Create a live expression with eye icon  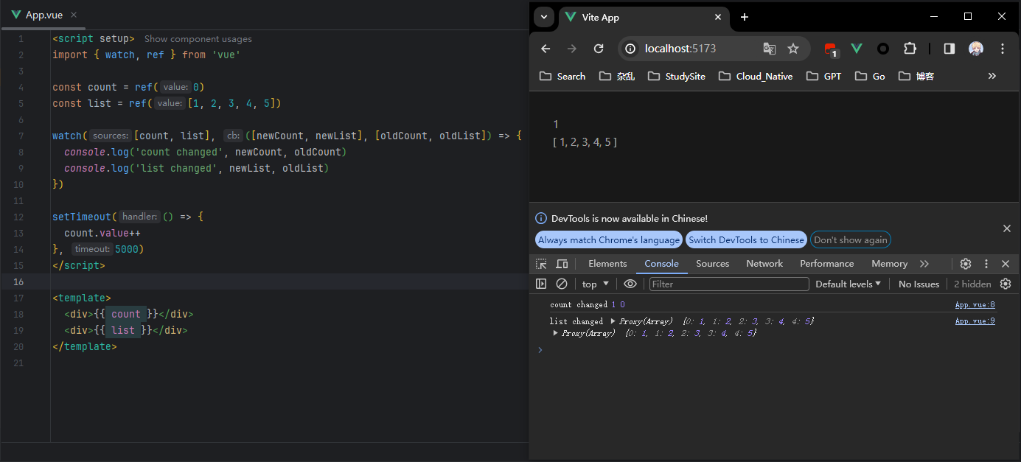[x=630, y=284]
